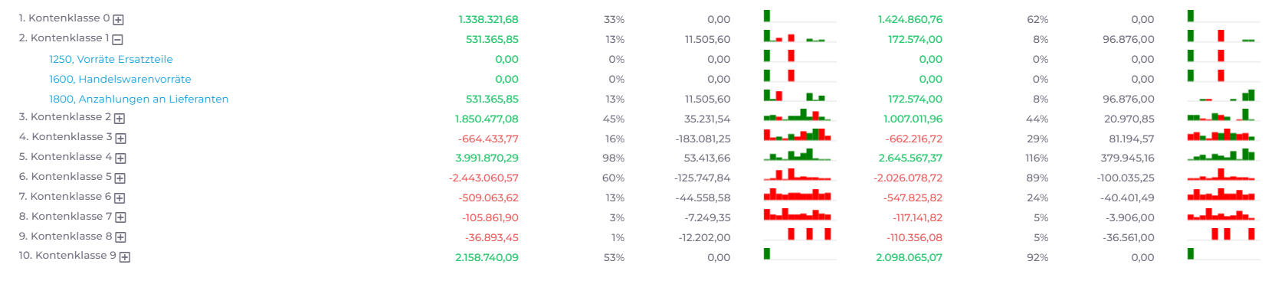Expand Kontenklasse 3 plus icon
1275x284 pixels.
click(x=120, y=139)
